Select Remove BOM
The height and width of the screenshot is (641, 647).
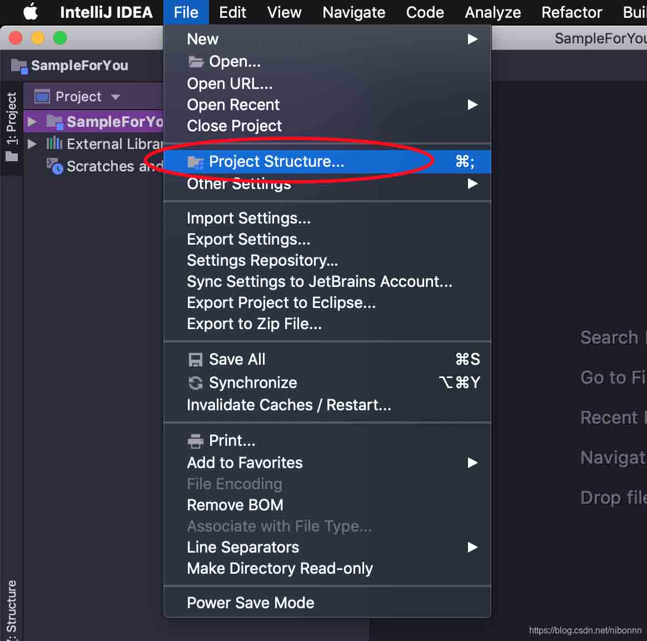[x=327, y=505]
